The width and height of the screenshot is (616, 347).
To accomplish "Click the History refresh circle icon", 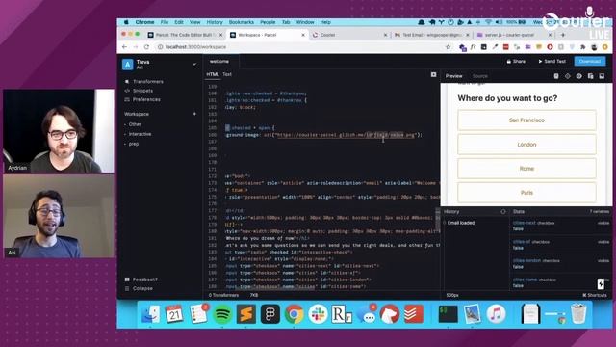I will click(x=503, y=212).
